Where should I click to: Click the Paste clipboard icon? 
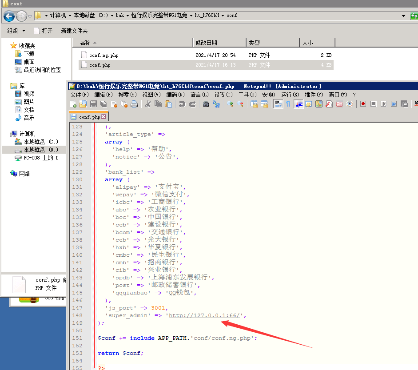168,104
